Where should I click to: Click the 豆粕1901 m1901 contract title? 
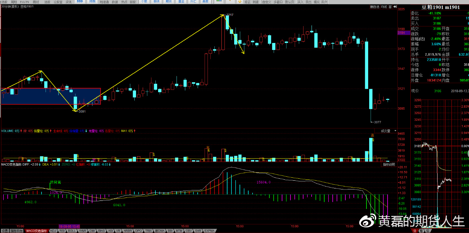coord(440,7)
